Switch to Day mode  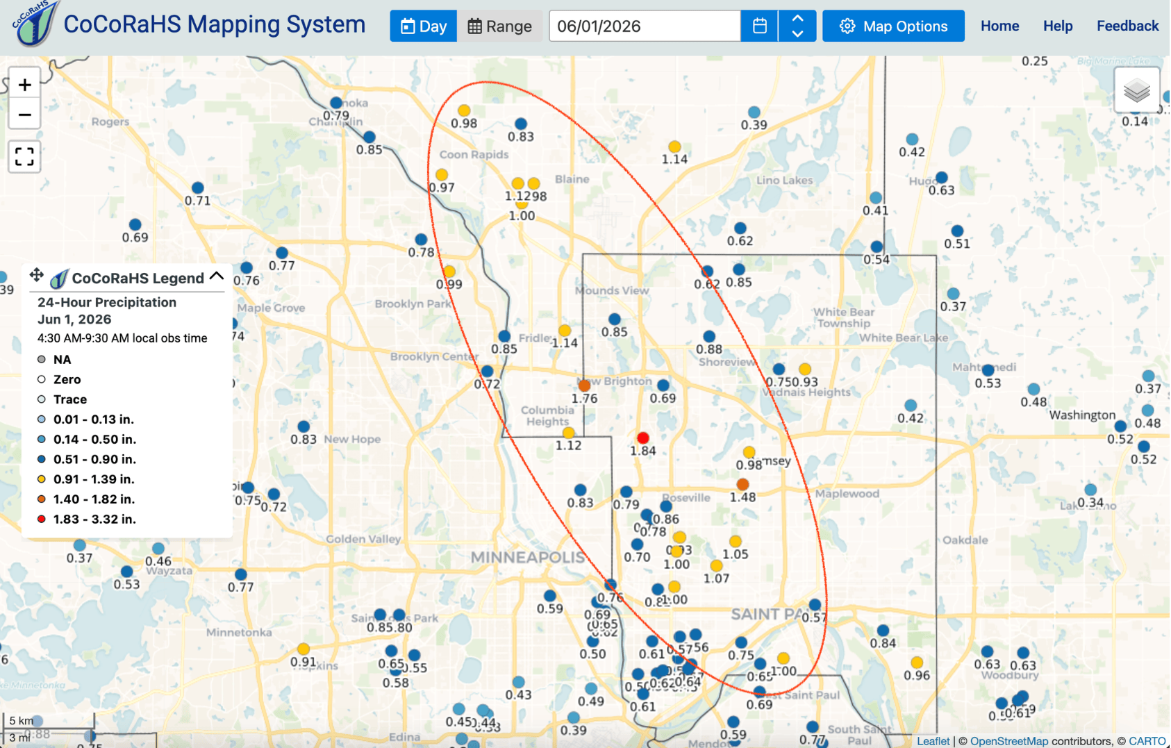pyautogui.click(x=423, y=26)
